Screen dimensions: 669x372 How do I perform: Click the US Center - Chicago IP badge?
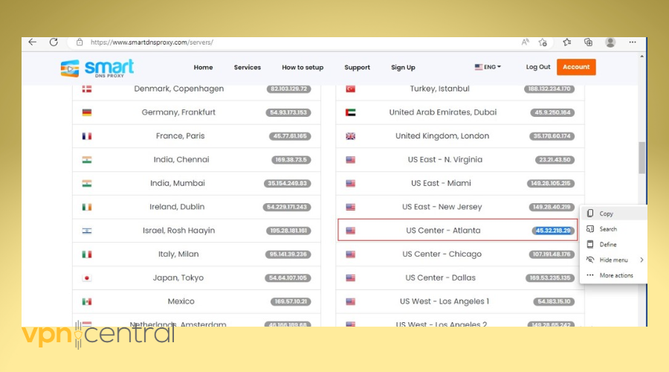click(x=552, y=254)
